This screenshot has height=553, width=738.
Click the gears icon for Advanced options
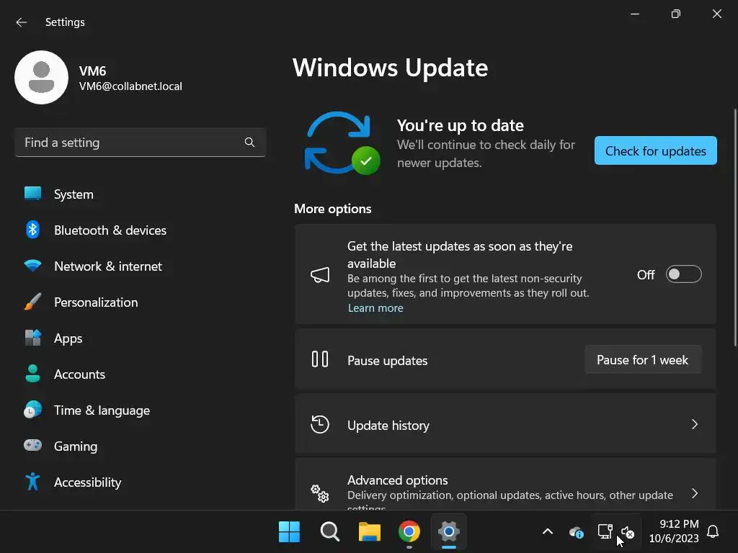point(320,493)
